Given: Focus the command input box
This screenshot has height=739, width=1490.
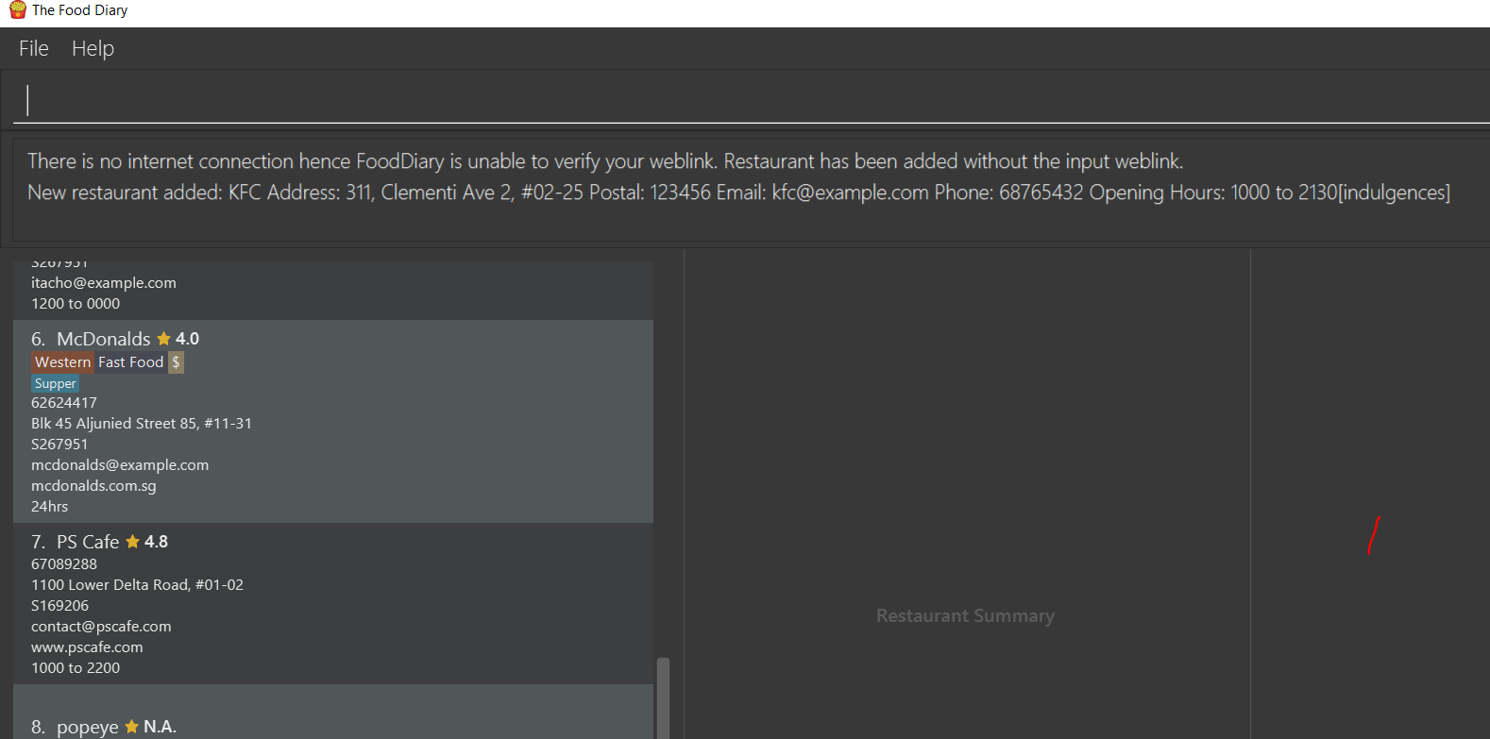Looking at the screenshot, I should [x=751, y=100].
